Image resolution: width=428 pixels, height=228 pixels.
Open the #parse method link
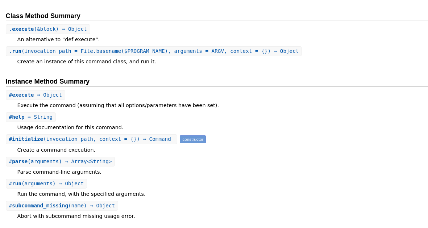coord(18,161)
